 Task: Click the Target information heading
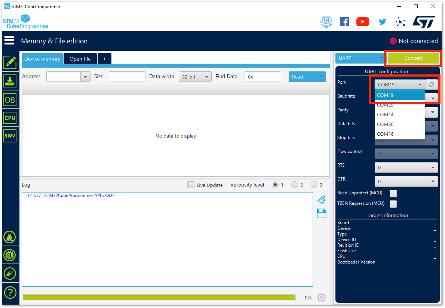(x=387, y=216)
